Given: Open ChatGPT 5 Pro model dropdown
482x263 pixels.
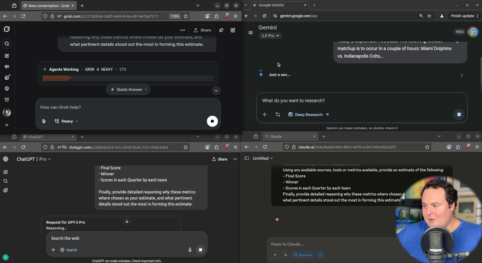Looking at the screenshot, I should tap(34, 159).
